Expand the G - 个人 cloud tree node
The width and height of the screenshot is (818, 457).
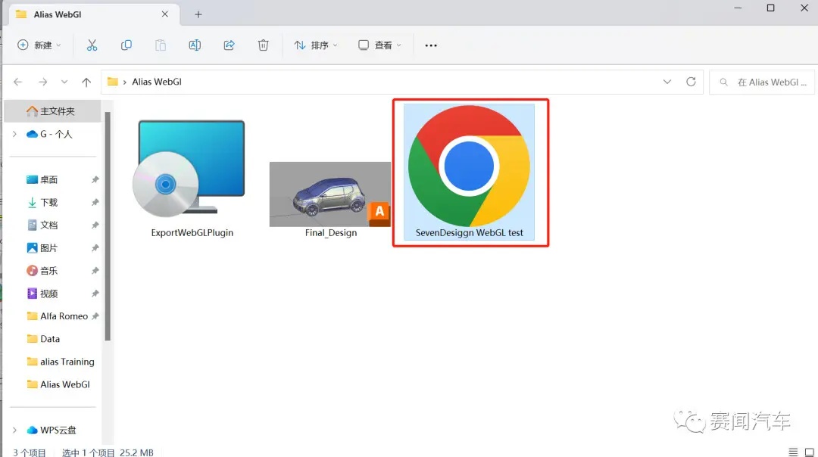[x=14, y=134]
